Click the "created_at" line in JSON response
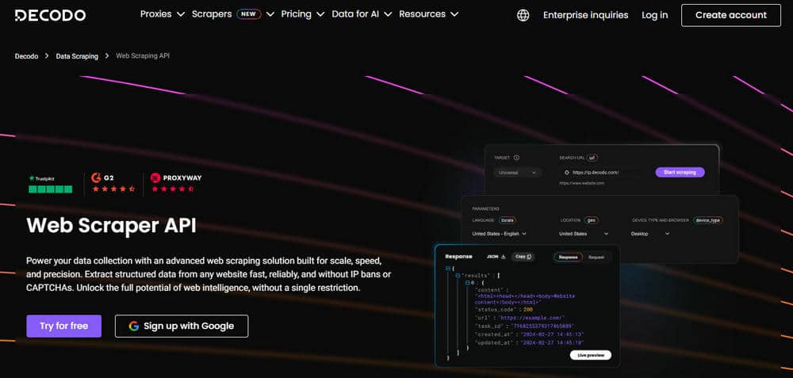Image resolution: width=793 pixels, height=378 pixels. click(530, 334)
